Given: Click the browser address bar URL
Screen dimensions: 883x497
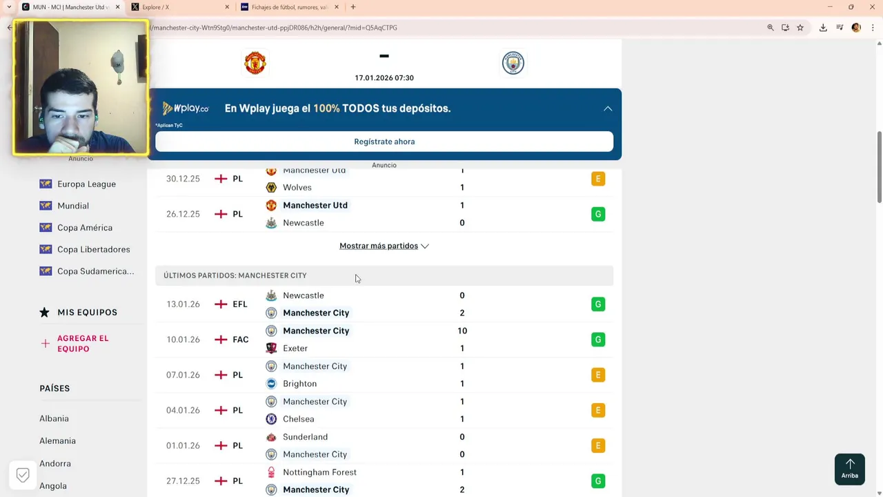Looking at the screenshot, I should 274,28.
